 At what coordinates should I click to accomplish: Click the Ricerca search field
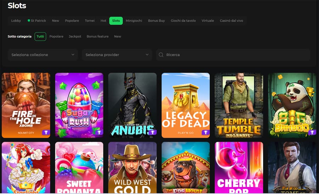click(x=233, y=55)
